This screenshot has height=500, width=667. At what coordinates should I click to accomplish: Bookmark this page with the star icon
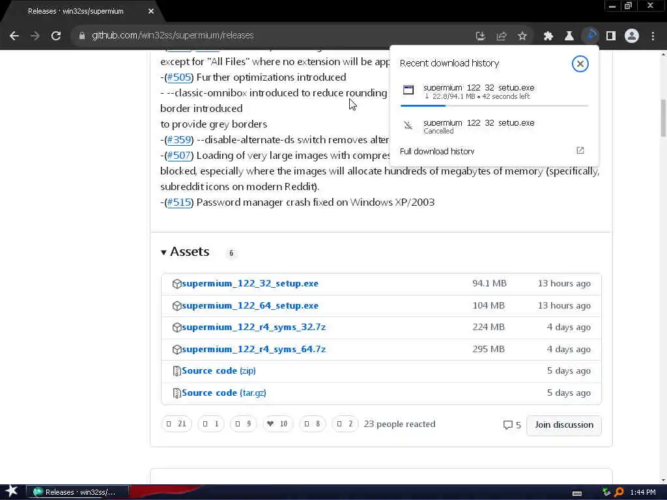coord(522,36)
